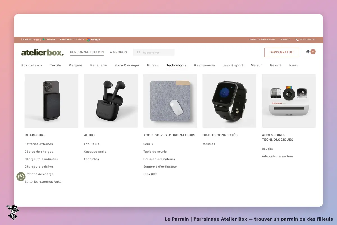337x225 pixels.
Task: Open the PERSONNALISATION menu
Action: click(87, 52)
